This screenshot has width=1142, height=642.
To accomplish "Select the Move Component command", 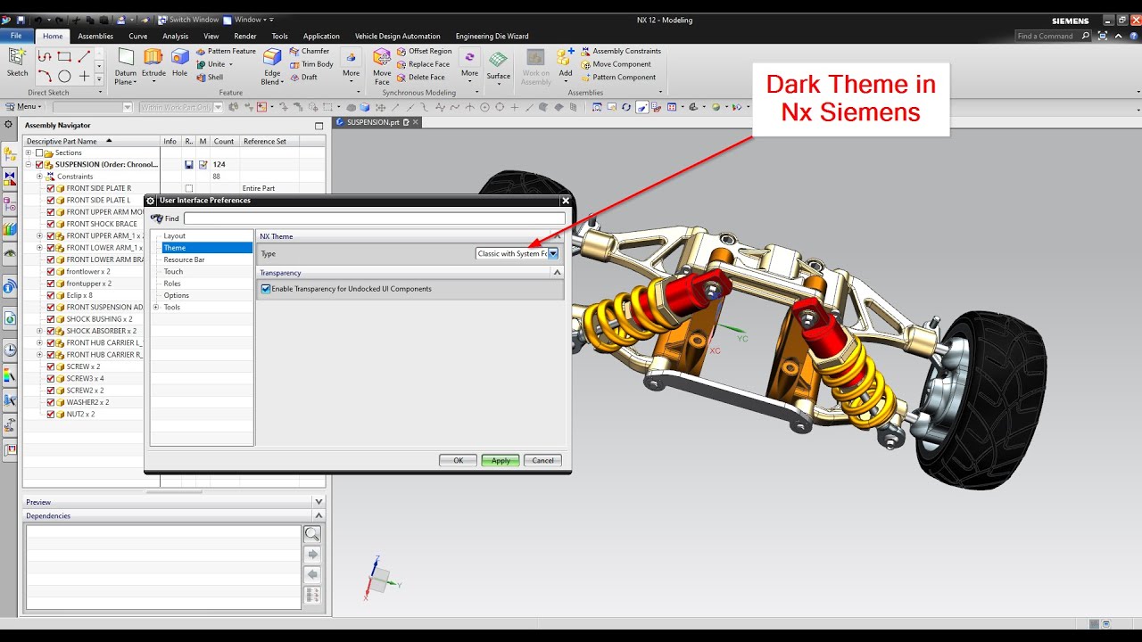I will 617,64.
